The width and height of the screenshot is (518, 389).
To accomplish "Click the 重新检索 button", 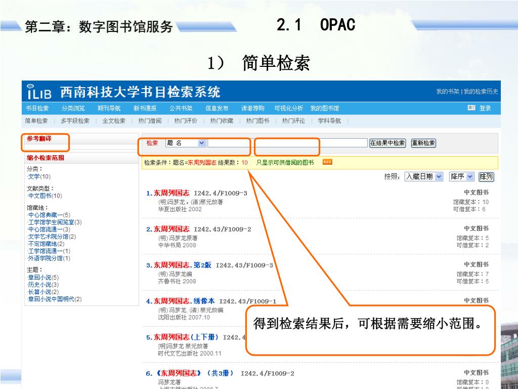I will 423,143.
